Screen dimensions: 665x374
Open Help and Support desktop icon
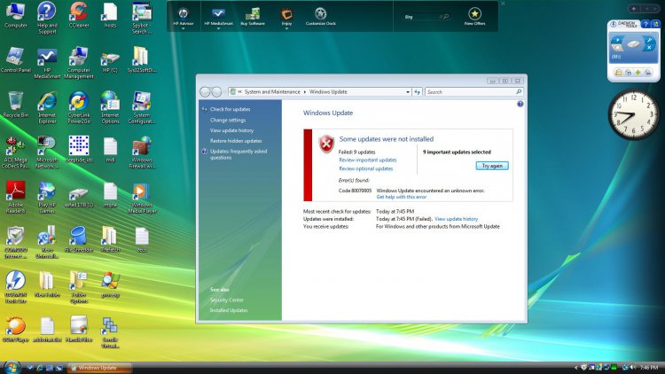point(47,18)
